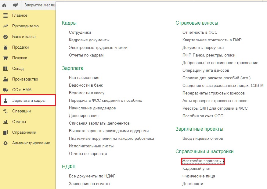Open Исполнительные листы link
This screenshot has height=189, width=267.
(91, 146)
